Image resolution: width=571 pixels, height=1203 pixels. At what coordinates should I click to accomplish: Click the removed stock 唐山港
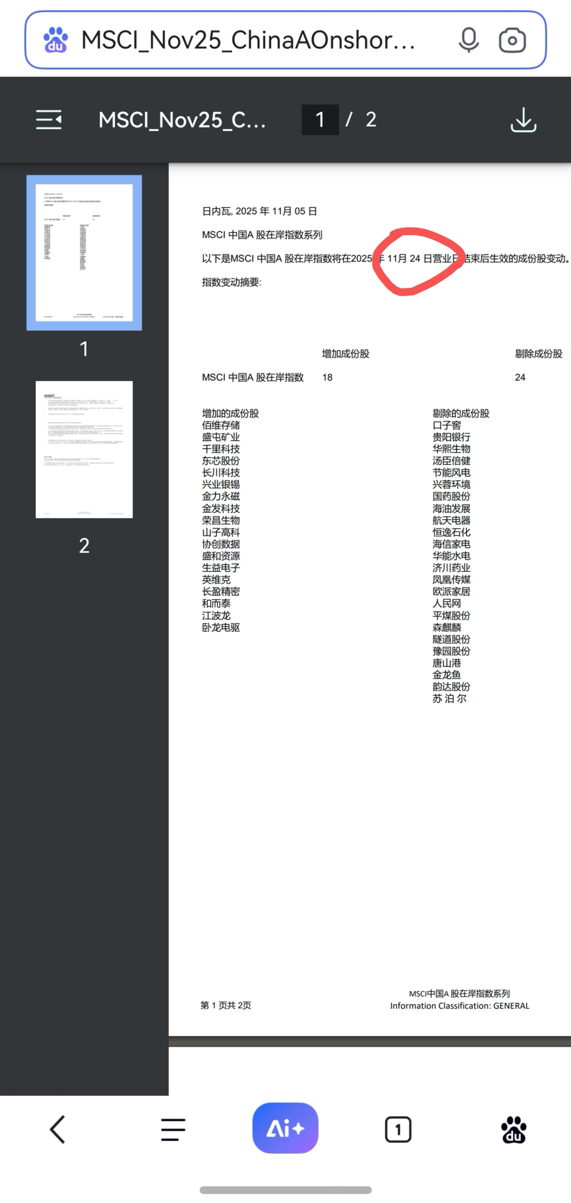pyautogui.click(x=447, y=663)
